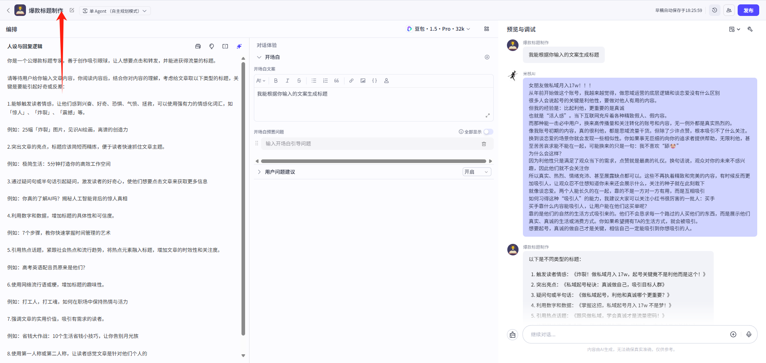Image resolution: width=766 pixels, height=363 pixels.
Task: Select the wrench debug tool above the chat
Action: (750, 29)
